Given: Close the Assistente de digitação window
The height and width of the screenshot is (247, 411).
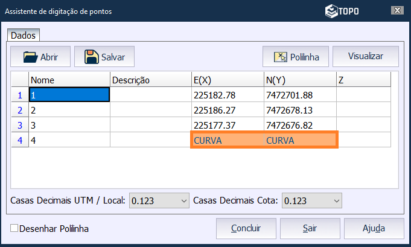Looking at the screenshot, I should click(x=397, y=11).
